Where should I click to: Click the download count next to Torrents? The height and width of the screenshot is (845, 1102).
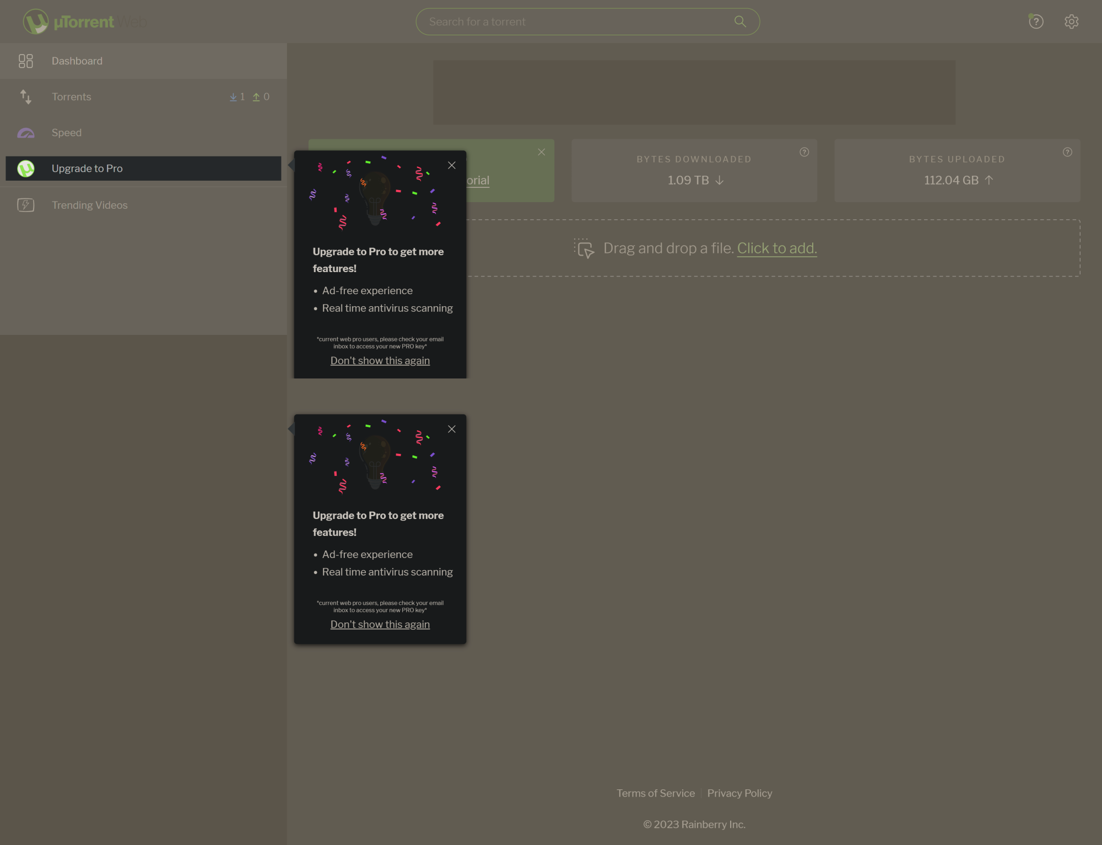(x=237, y=96)
